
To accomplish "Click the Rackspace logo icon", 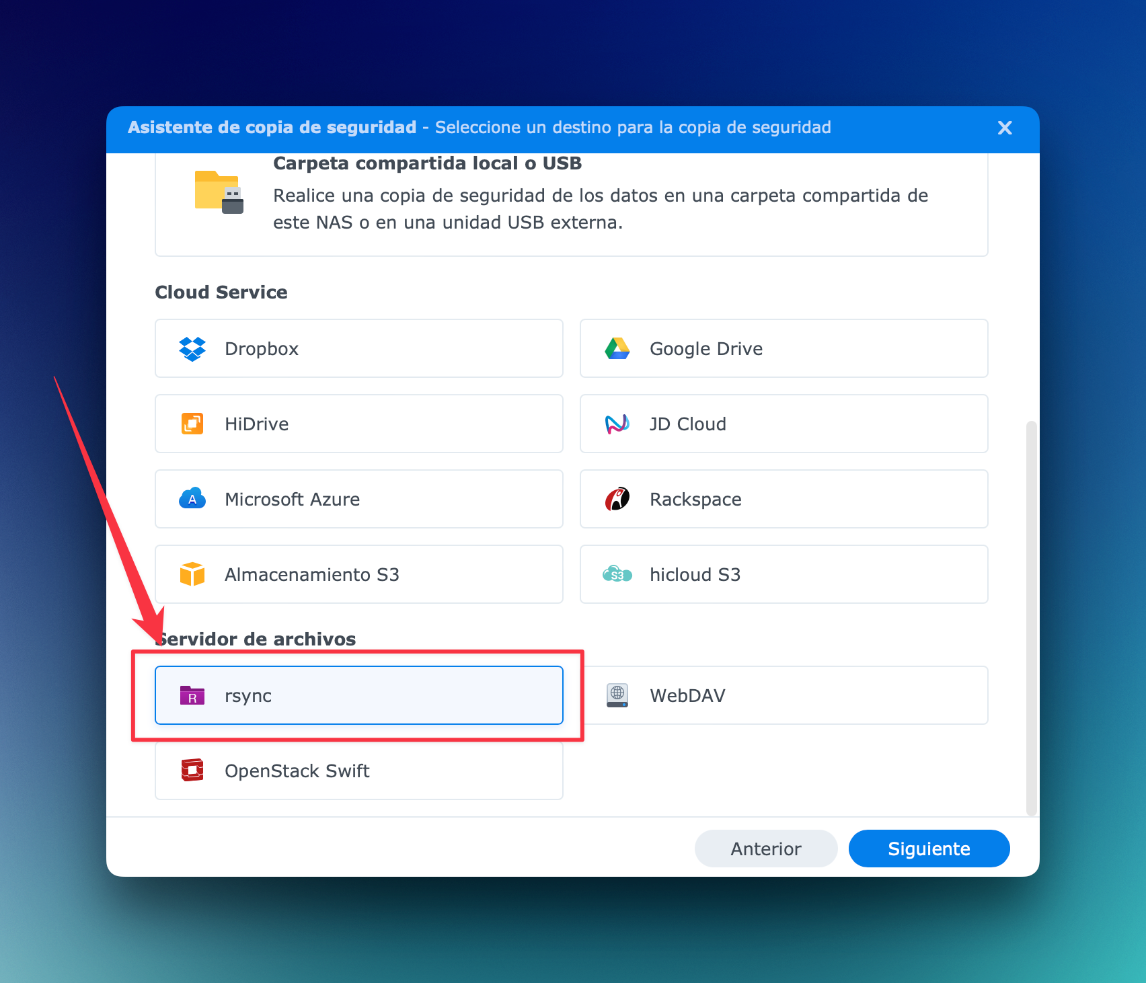I will 617,499.
